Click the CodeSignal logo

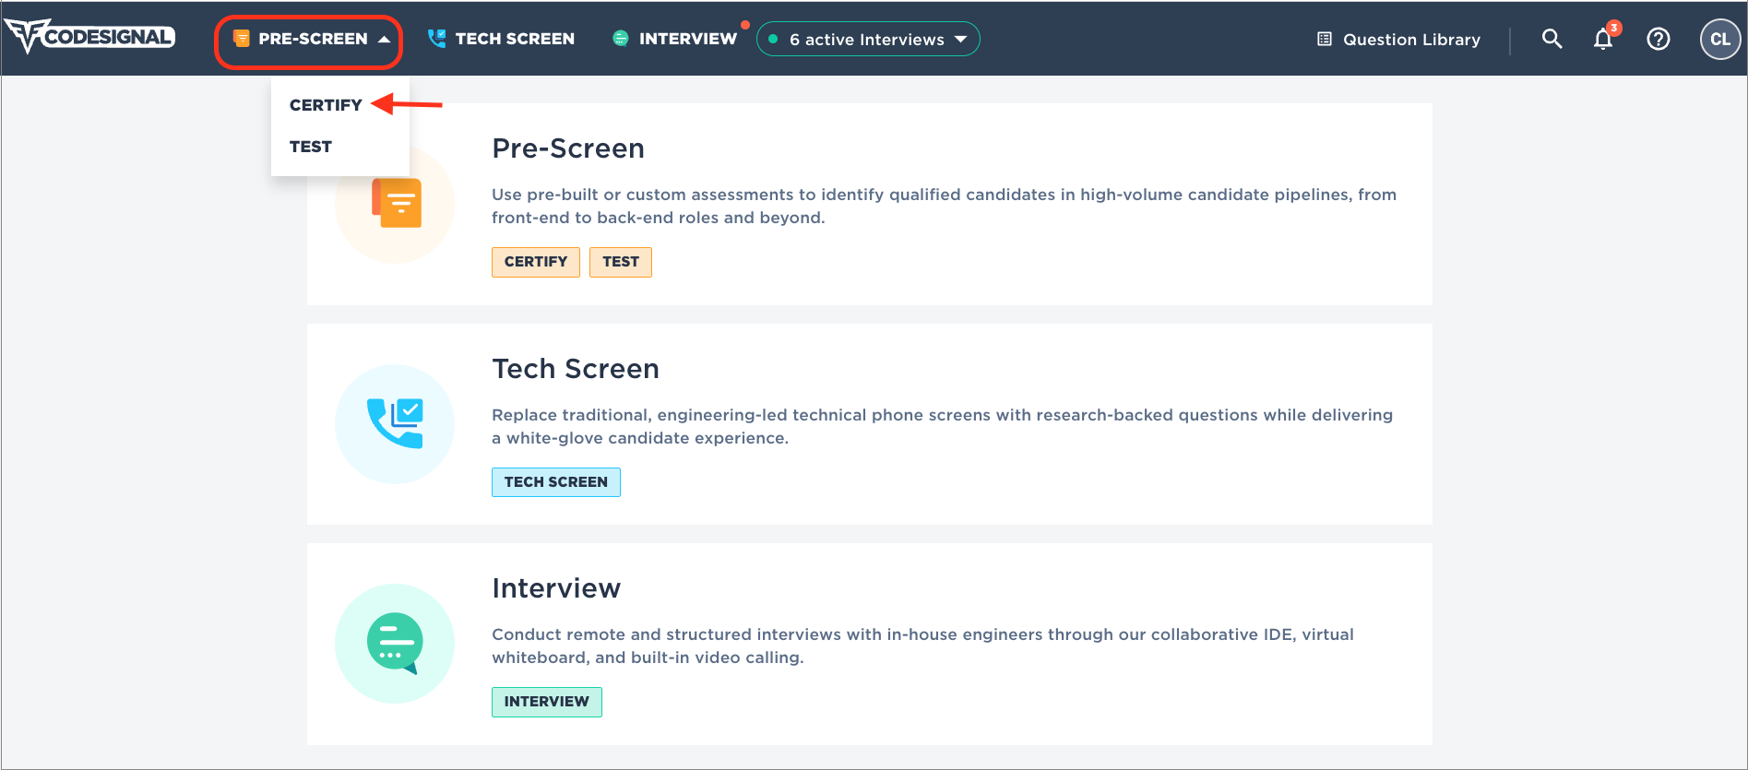[89, 37]
